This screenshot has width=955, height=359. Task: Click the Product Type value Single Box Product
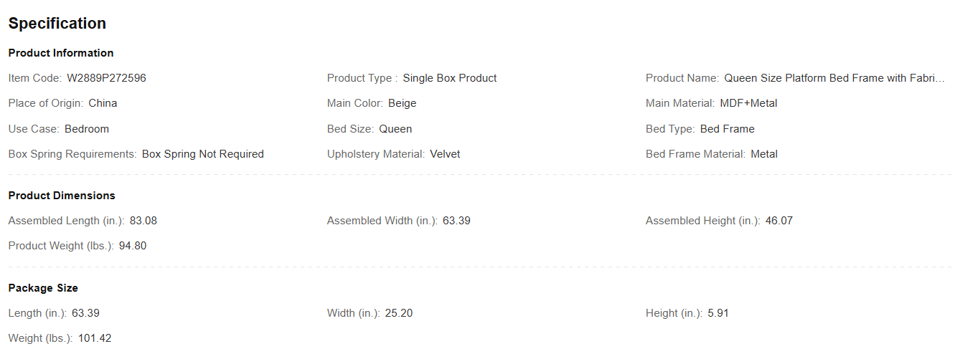450,78
